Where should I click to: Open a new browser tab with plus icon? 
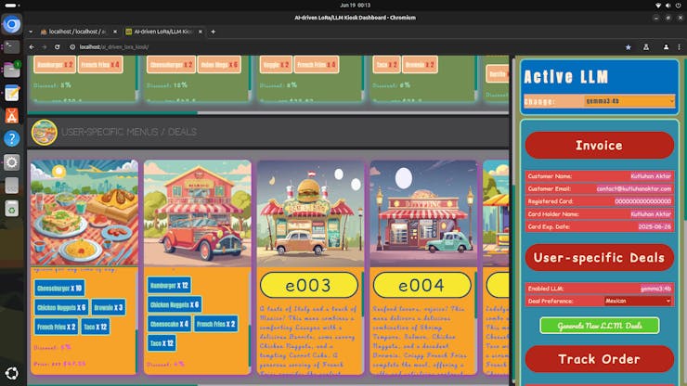click(213, 32)
